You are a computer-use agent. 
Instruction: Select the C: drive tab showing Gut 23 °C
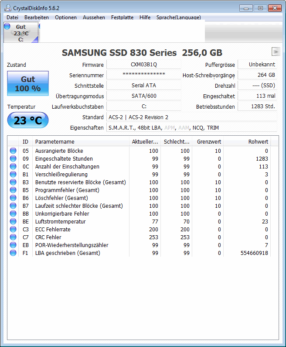click(x=21, y=32)
